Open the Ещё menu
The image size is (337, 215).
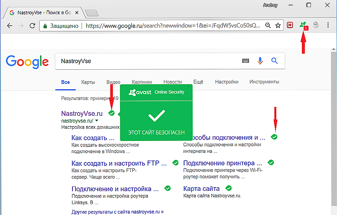(198, 82)
